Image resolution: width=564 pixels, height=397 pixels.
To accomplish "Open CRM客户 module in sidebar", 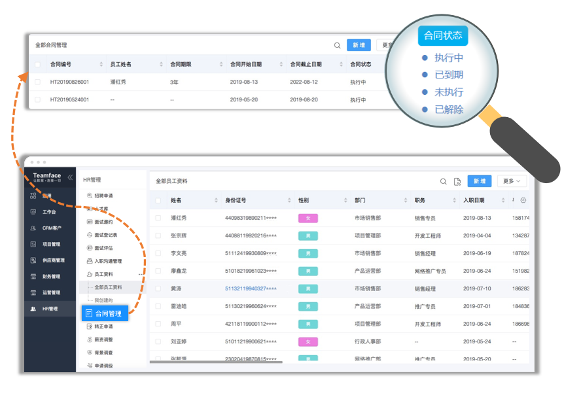I will [51, 228].
